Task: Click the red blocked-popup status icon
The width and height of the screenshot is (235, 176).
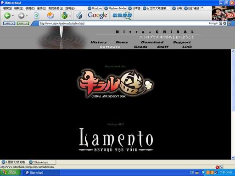Action: pyautogui.click(x=217, y=167)
